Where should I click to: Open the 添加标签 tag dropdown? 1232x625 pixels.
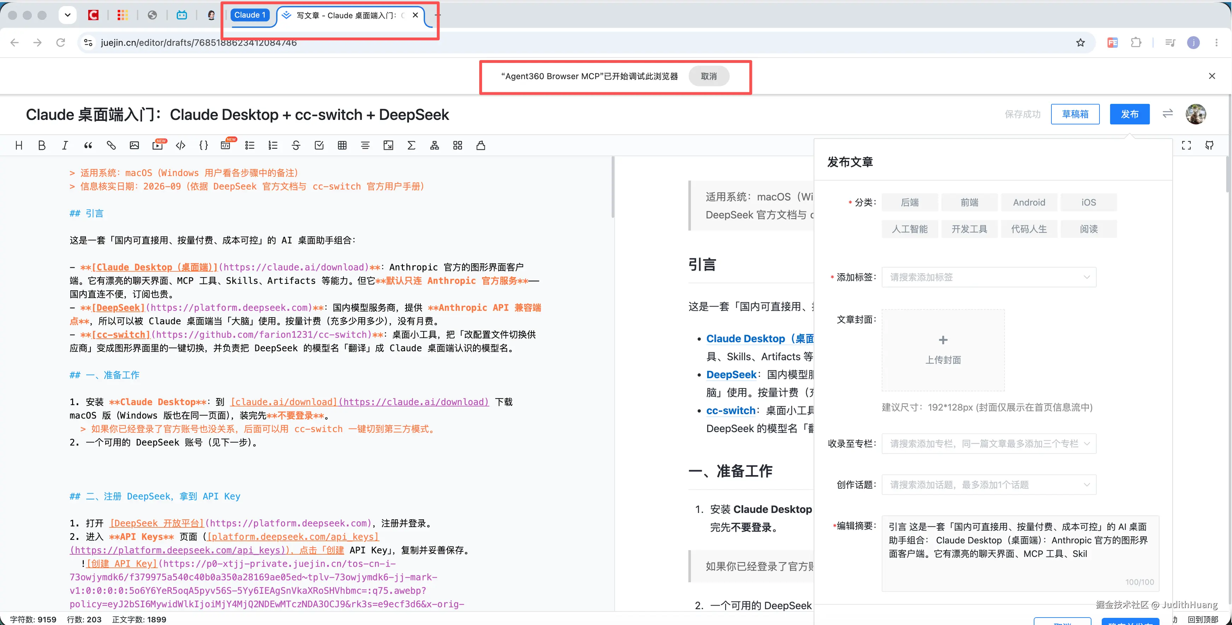(988, 277)
